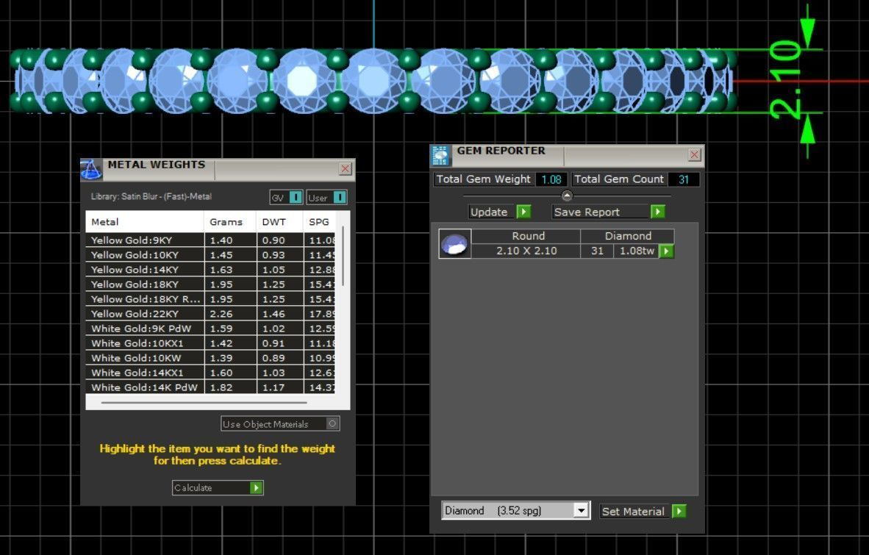
Task: Click the gem count cell 31 in row
Action: 597,251
